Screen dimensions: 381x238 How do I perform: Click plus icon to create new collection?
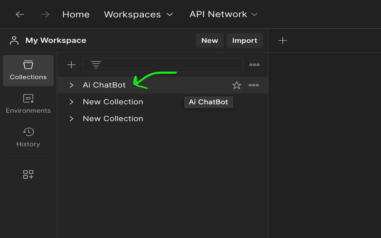click(x=71, y=65)
